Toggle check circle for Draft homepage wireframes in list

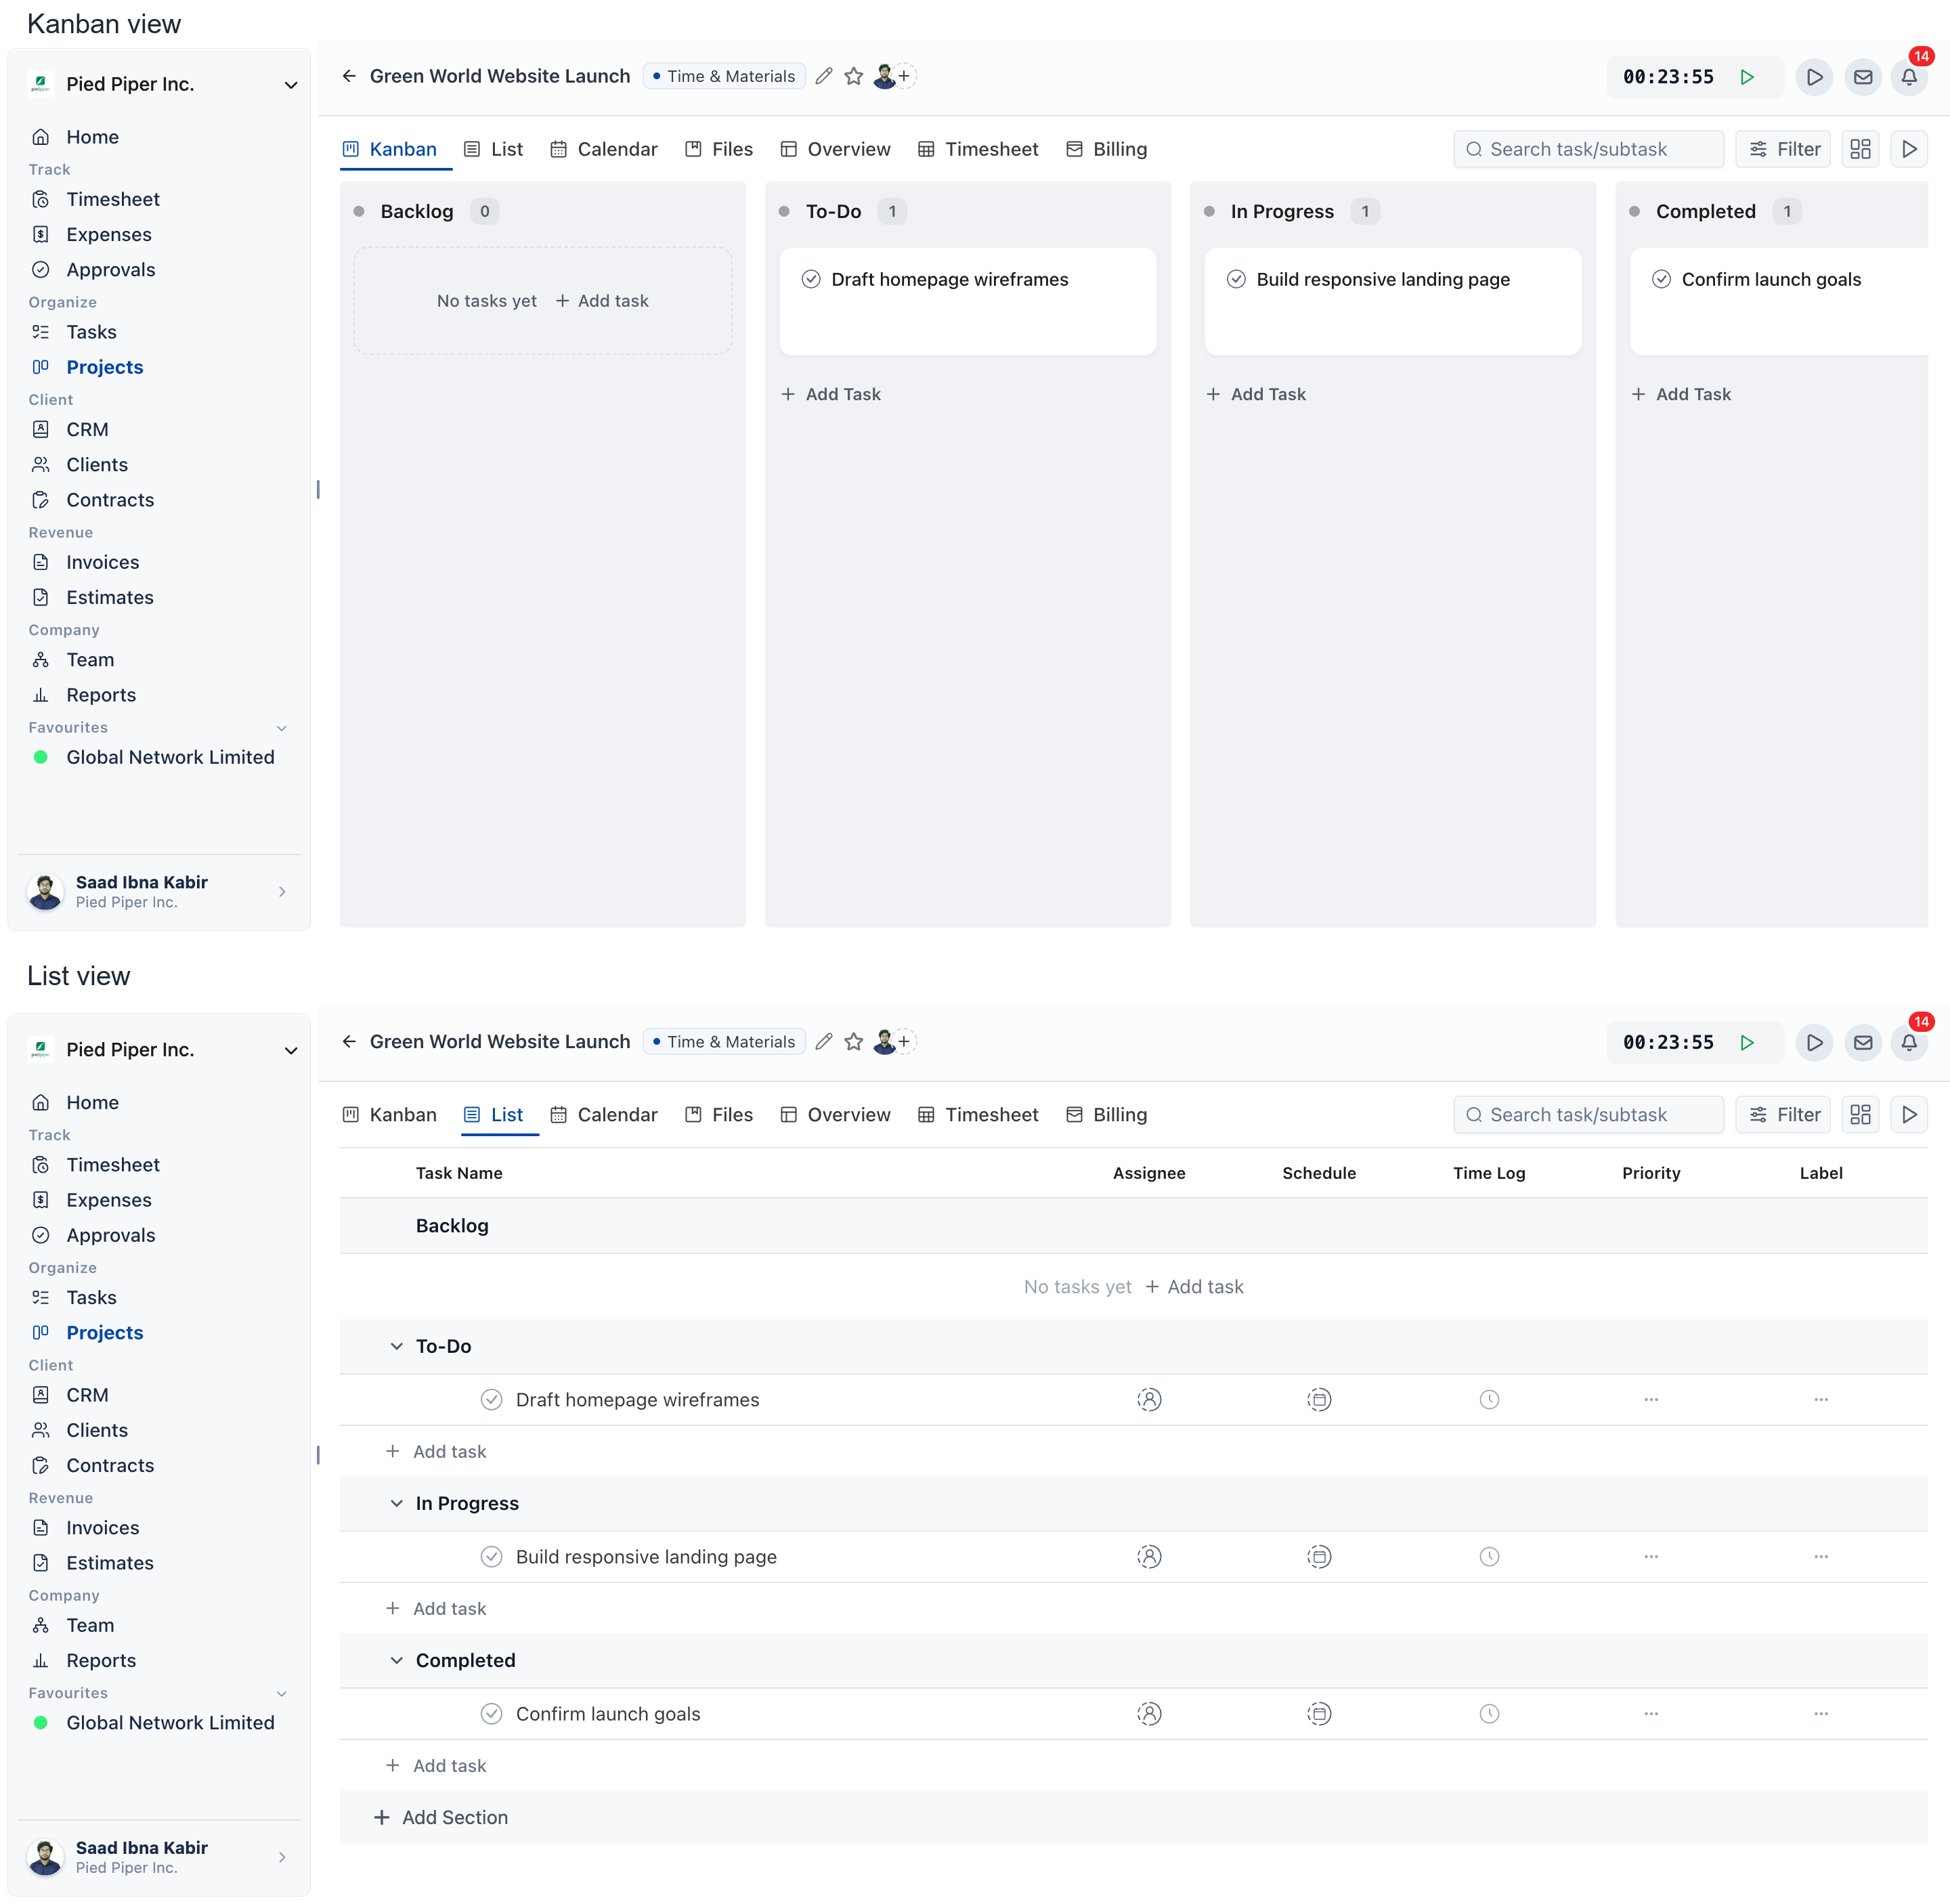(491, 1399)
